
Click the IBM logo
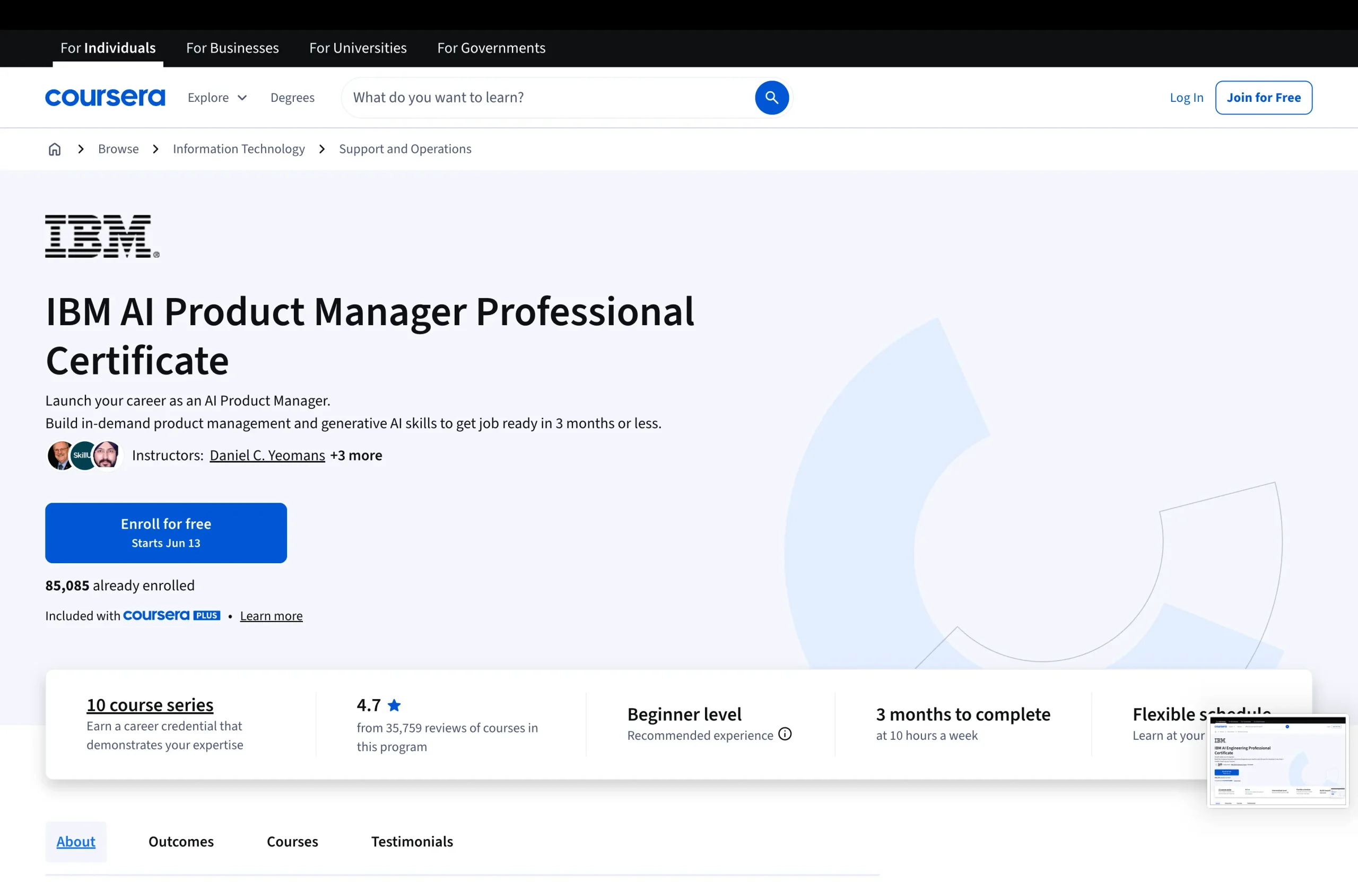pos(102,236)
